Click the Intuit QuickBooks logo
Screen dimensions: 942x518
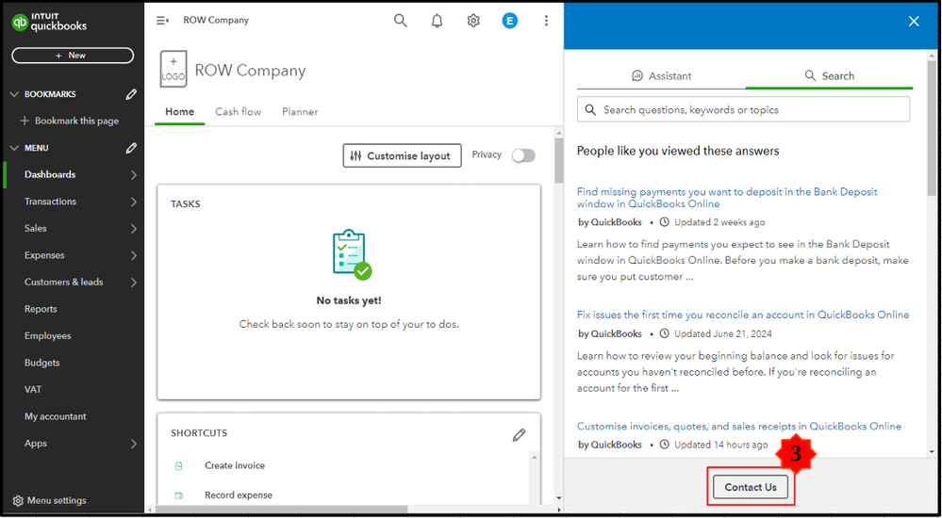(x=49, y=23)
